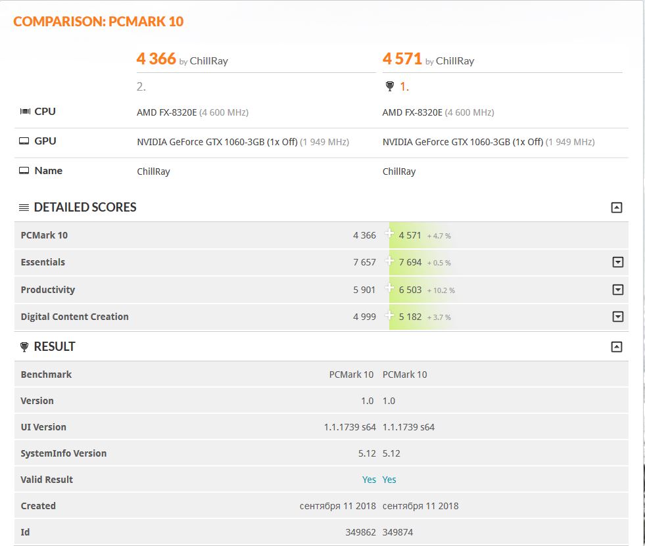
Task: Click the icon next to Name label
Action: (24, 171)
